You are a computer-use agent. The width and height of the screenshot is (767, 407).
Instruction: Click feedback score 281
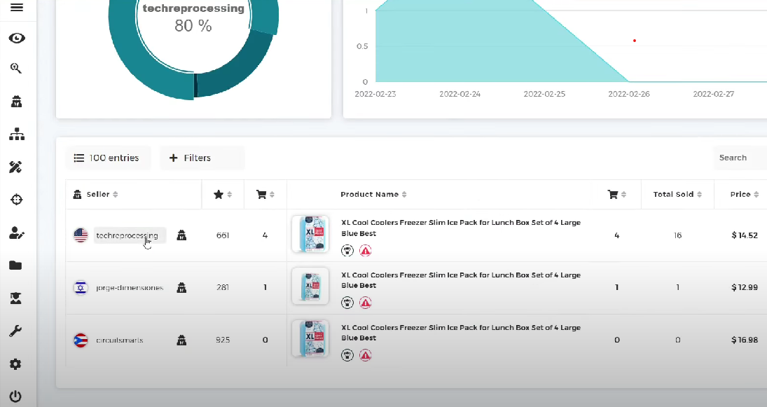pos(223,288)
